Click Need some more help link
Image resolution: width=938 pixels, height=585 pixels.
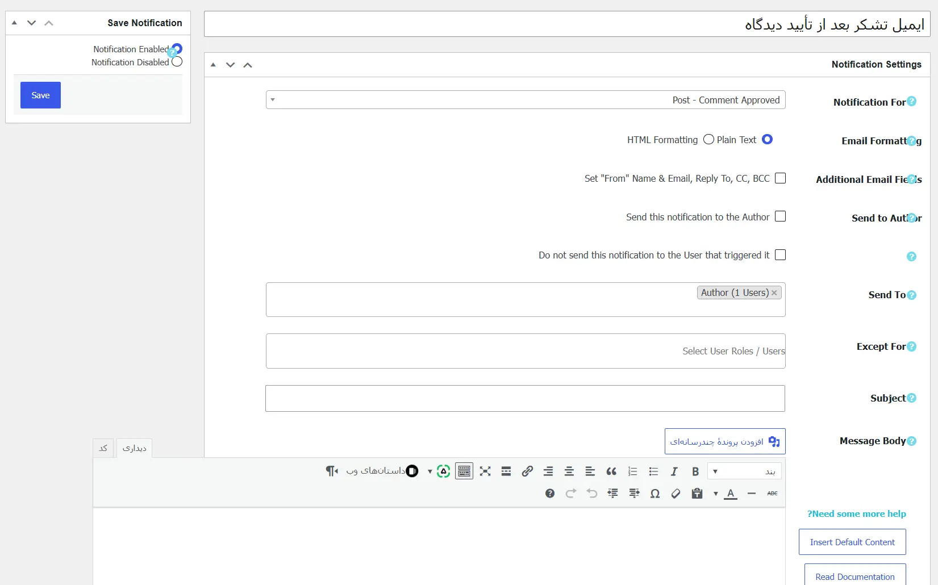857,513
